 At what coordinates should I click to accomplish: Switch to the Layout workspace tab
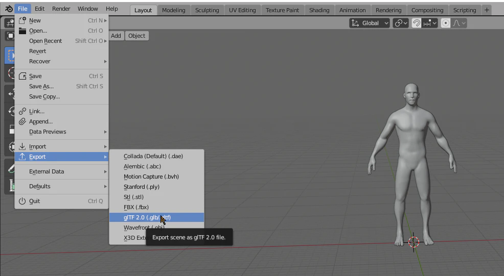point(143,10)
